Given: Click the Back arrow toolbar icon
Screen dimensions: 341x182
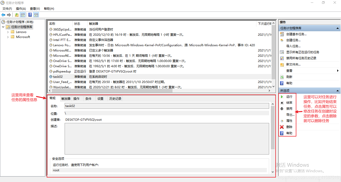Looking at the screenshot, I should 3,15.
